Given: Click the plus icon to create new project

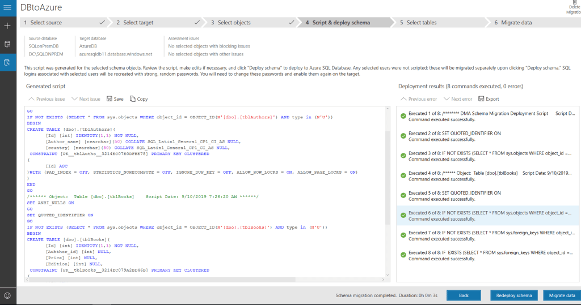Looking at the screenshot, I should pyautogui.click(x=7, y=26).
